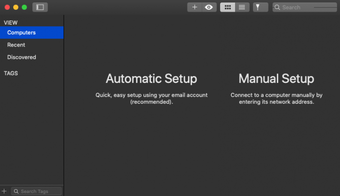Choose Manual Setup

pos(276,79)
